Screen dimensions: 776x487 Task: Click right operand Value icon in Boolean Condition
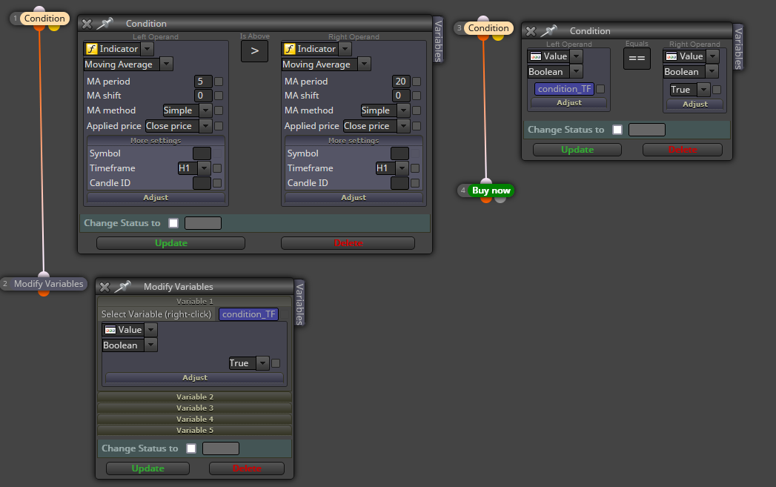pyautogui.click(x=671, y=56)
